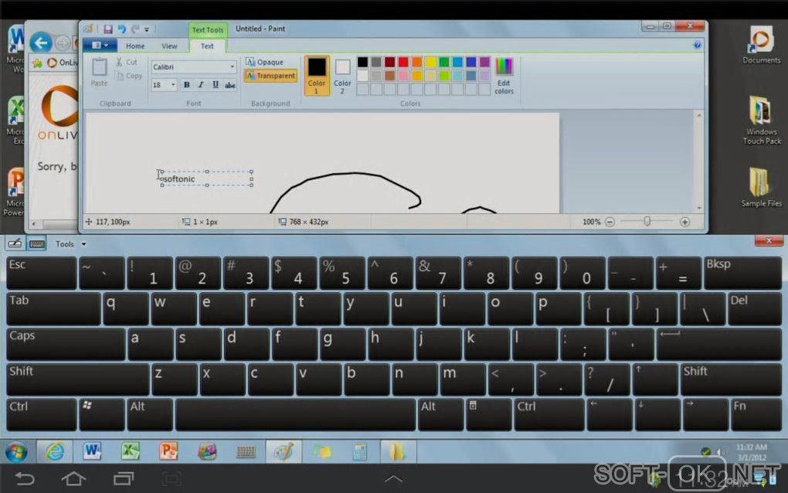Open the Windows Touch Pack folder
The image size is (788, 493).
coord(762,120)
